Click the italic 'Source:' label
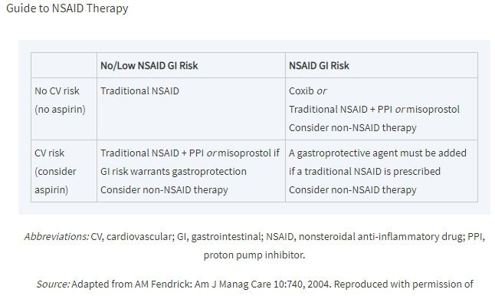Screen dimensions: 495x296 (53, 284)
